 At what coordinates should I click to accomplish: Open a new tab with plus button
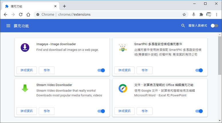click(64, 6)
